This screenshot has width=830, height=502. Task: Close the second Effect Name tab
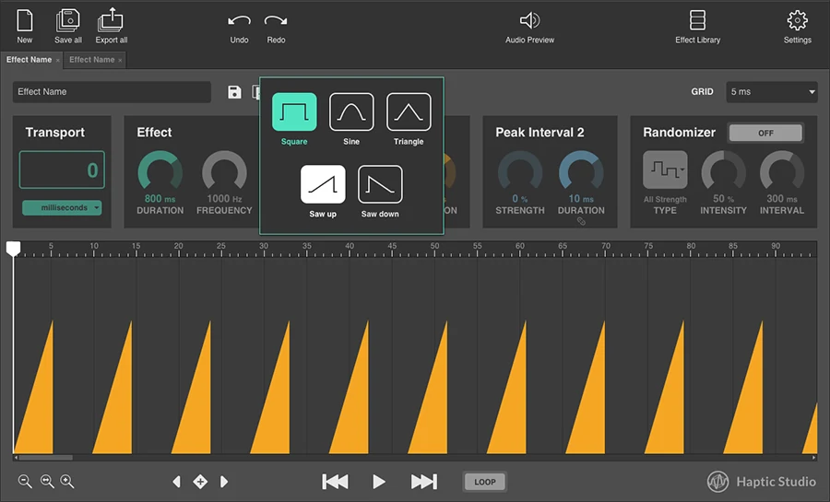click(120, 60)
